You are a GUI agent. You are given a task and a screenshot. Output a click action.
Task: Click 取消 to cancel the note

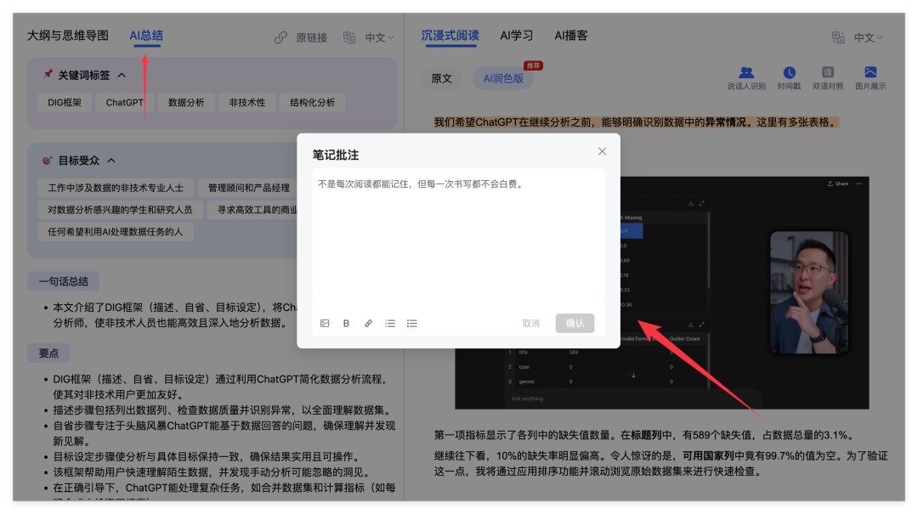pyautogui.click(x=530, y=324)
